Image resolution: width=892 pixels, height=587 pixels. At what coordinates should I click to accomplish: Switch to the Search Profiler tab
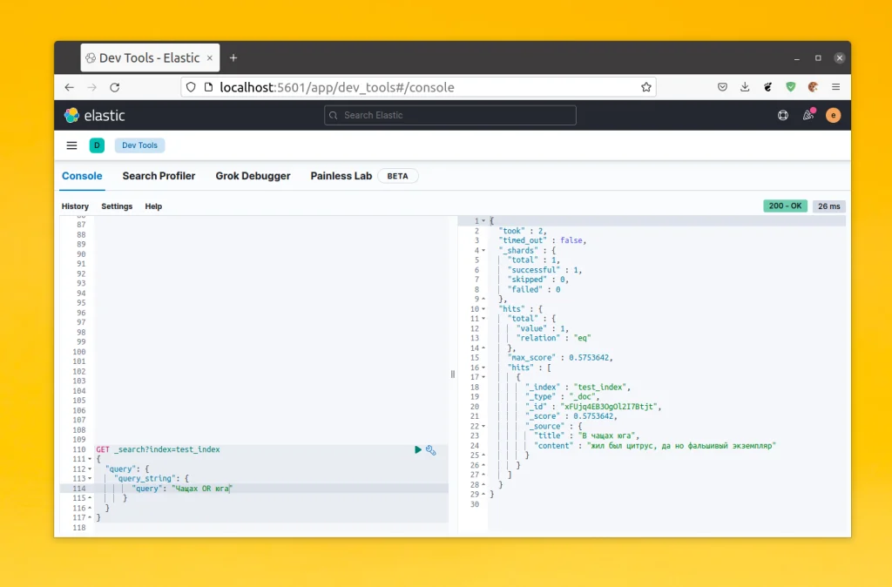[159, 176]
